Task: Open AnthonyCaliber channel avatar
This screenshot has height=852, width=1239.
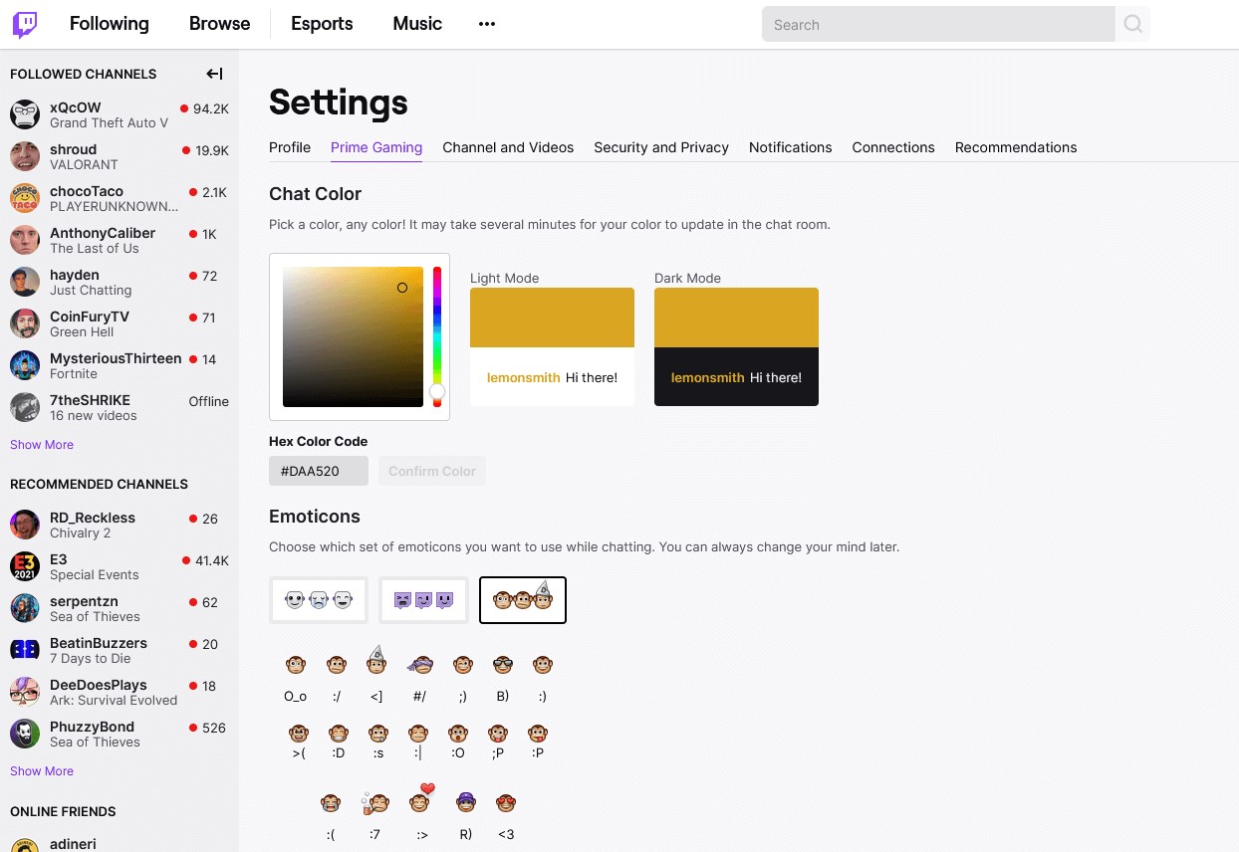Action: [25, 240]
